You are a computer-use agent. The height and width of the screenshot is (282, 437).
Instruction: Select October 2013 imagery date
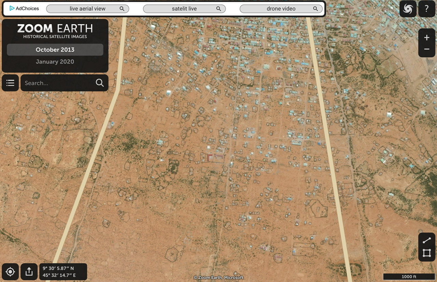55,50
